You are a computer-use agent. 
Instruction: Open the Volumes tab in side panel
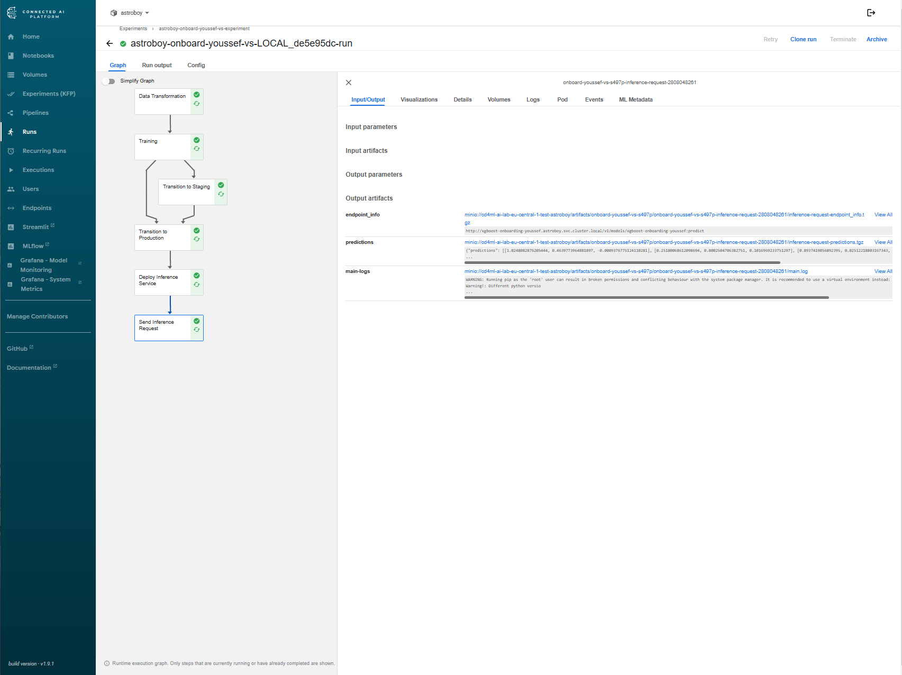pos(499,99)
